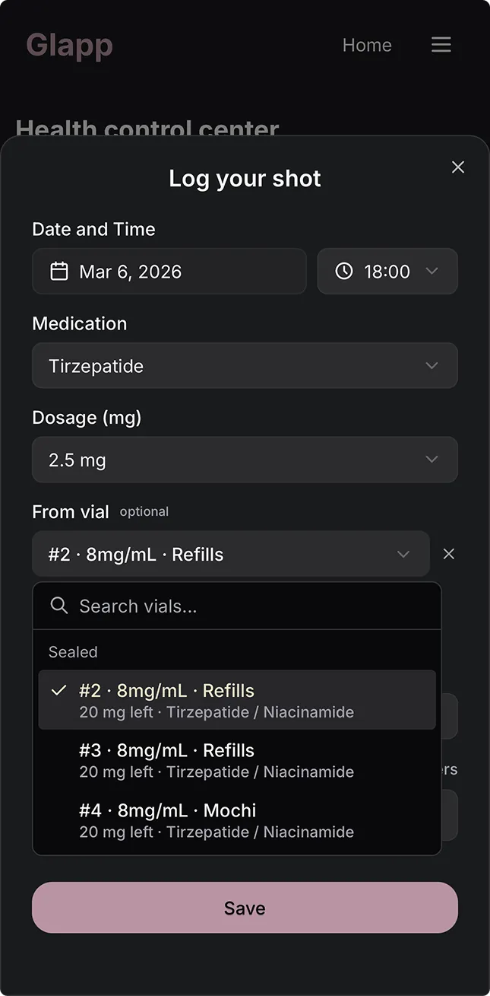This screenshot has width=490, height=996.
Task: Select vial #3 · 8mg/mL · Refills
Action: (237, 760)
